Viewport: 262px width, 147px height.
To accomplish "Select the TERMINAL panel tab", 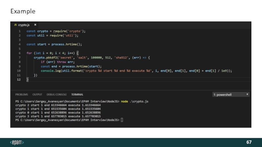I will pyautogui.click(x=77, y=94).
